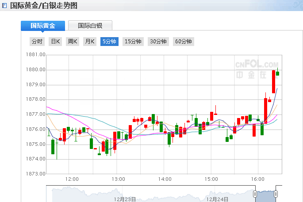Viewport: 303px width, 202px height.
Task: Click the small icon beside the chart title
Action: [x=5, y=6]
